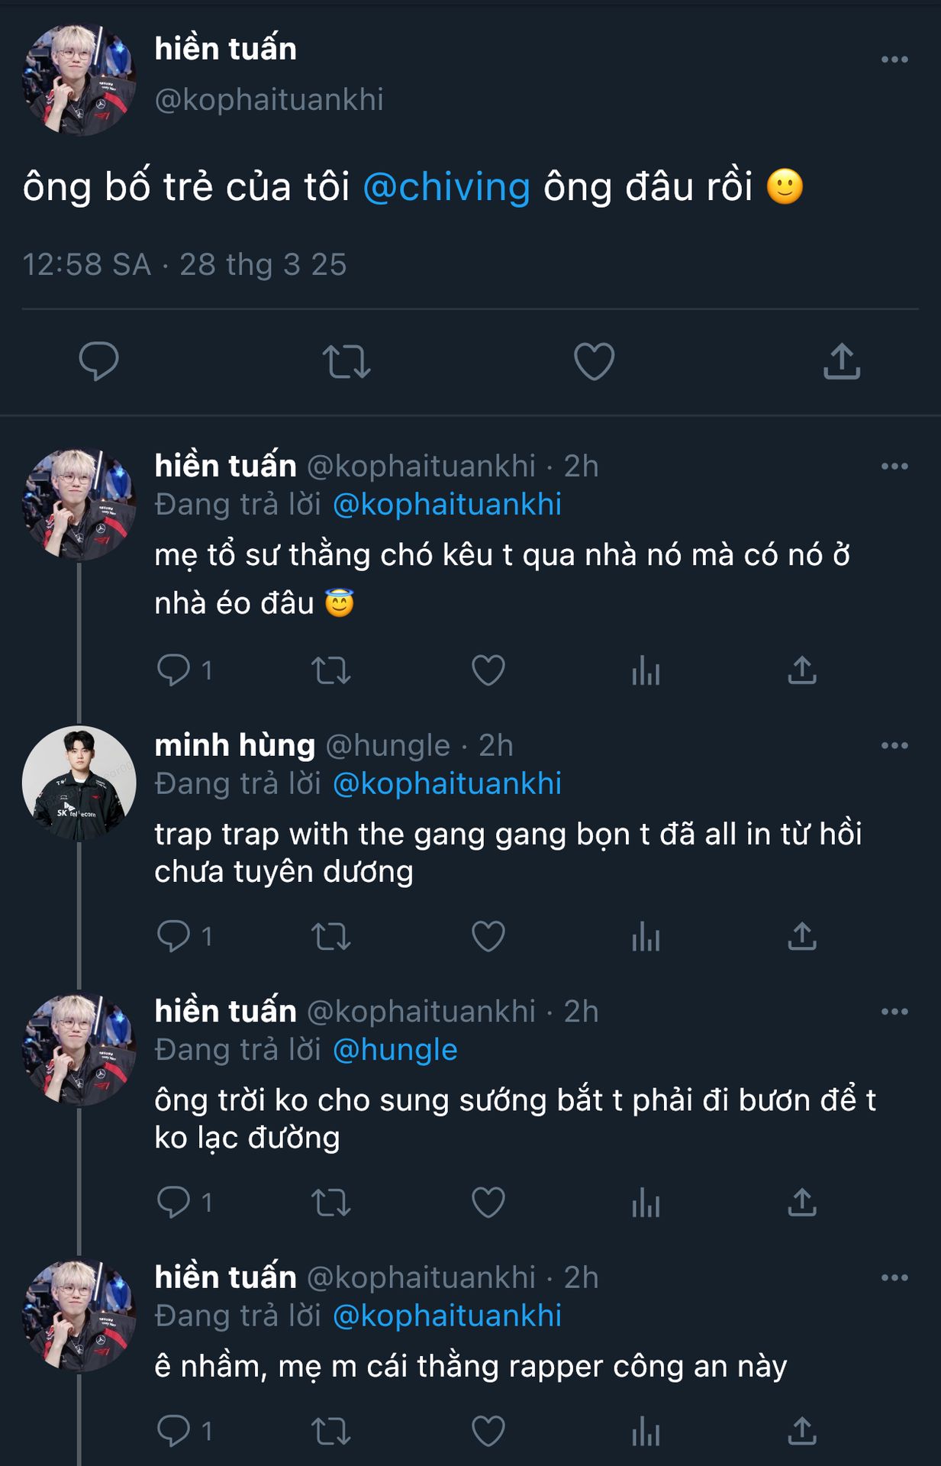
Task: Like minh hùng's "trap trap" reply
Action: [x=488, y=936]
